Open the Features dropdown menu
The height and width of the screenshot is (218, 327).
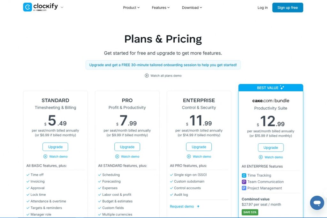pos(161,8)
